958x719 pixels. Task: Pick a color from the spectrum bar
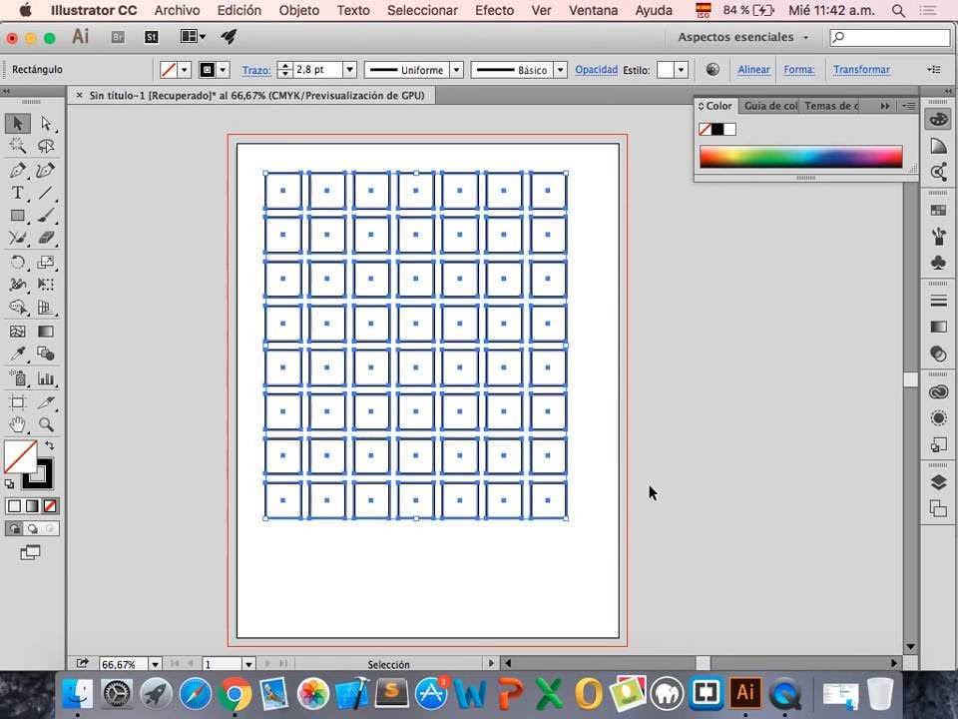[801, 157]
